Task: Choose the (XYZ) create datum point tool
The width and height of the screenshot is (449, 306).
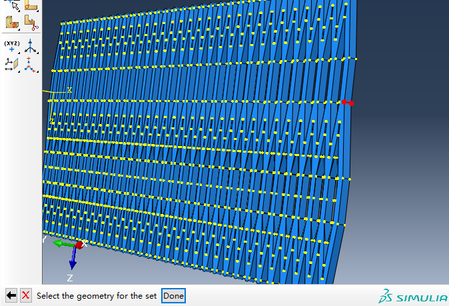Action: 12,47
